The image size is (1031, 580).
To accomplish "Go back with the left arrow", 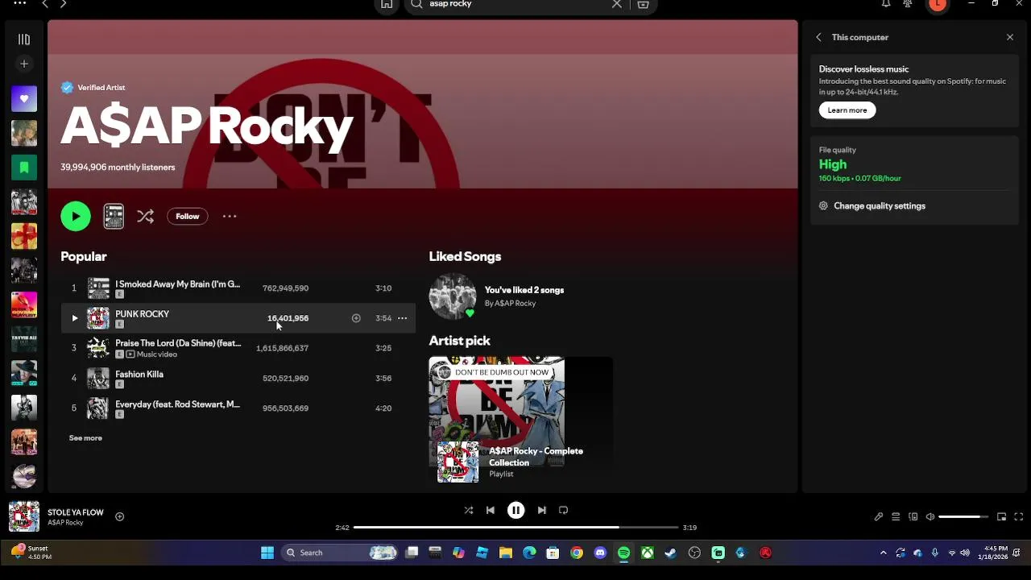I will (x=45, y=4).
